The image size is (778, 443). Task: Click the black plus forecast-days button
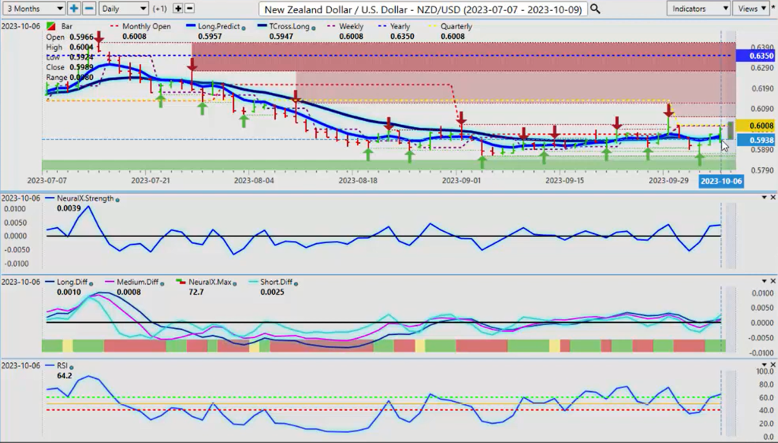pos(178,9)
